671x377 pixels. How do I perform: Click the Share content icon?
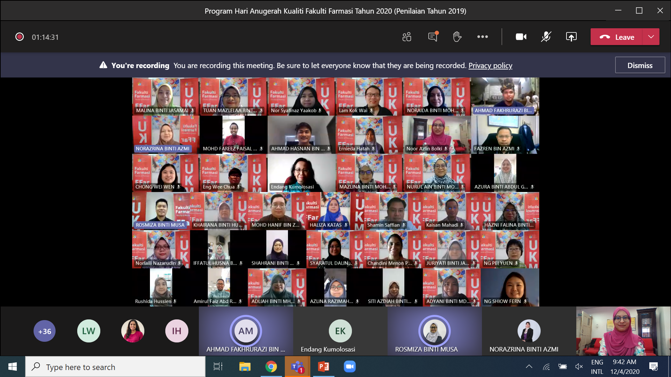(x=571, y=37)
